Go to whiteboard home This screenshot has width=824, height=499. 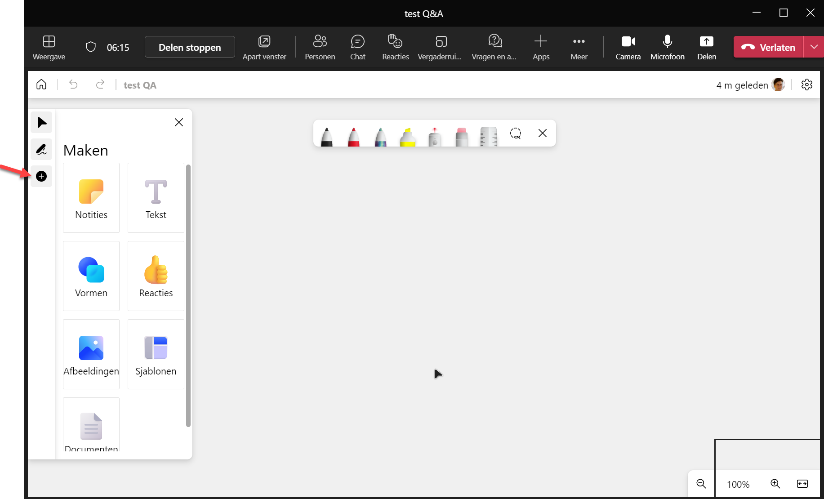coord(41,85)
